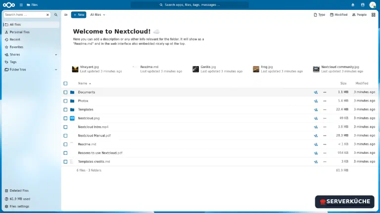Click the New button

pyautogui.click(x=79, y=15)
